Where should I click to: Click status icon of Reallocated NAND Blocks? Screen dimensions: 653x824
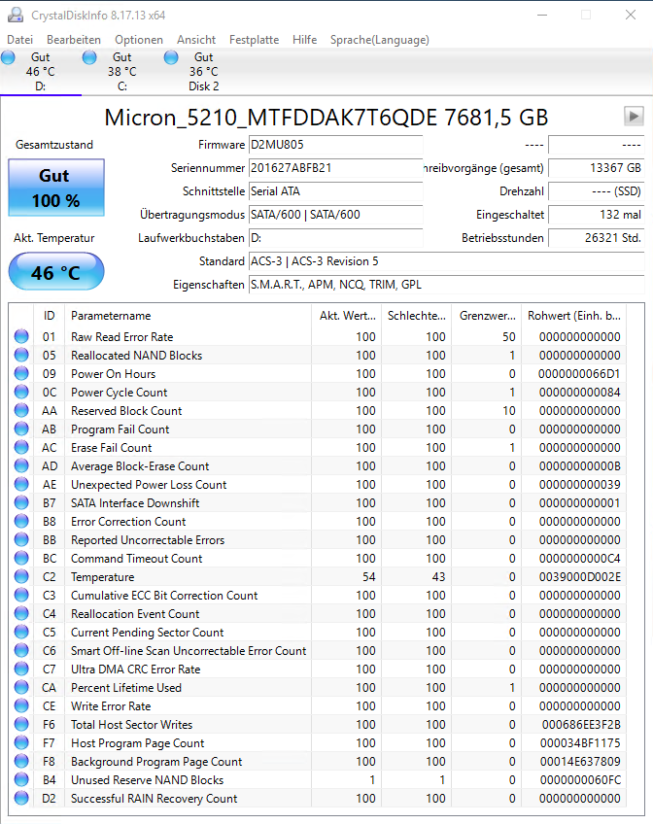21,355
